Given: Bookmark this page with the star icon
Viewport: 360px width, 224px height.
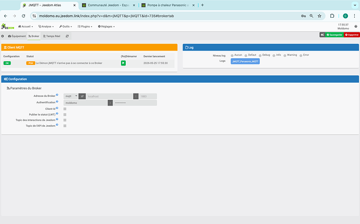Looking at the screenshot, I should [x=319, y=16].
